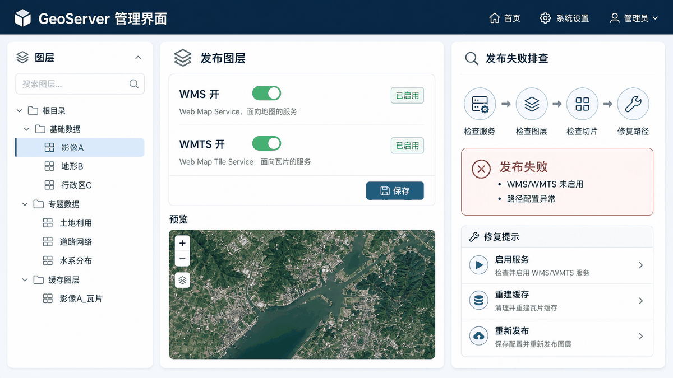The width and height of the screenshot is (673, 378).
Task: Open 重新发布 via its right chevron
Action: click(x=641, y=337)
